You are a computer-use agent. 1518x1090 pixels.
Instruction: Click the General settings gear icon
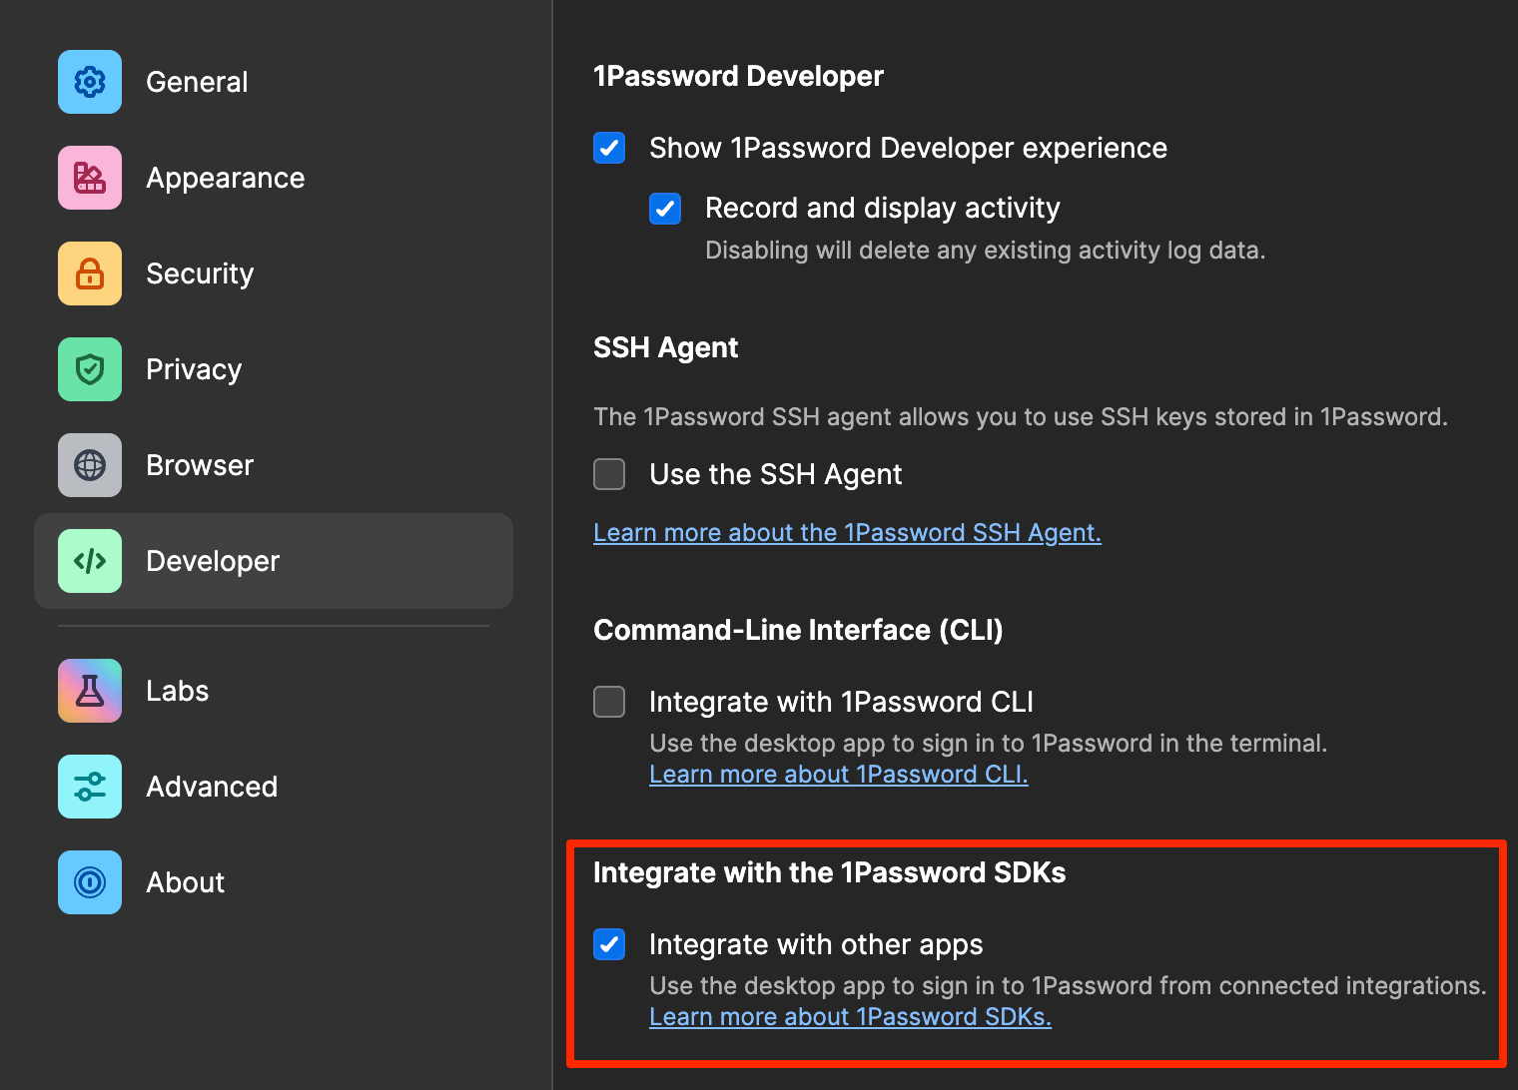89,82
